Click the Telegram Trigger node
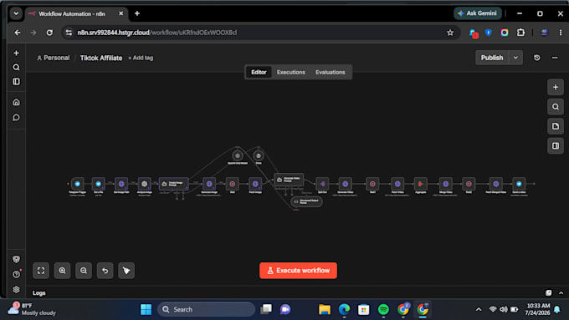The width and height of the screenshot is (569, 320). pyautogui.click(x=77, y=184)
